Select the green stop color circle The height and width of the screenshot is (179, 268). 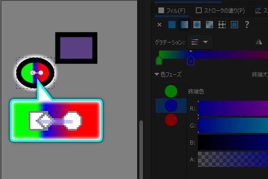coord(171,91)
